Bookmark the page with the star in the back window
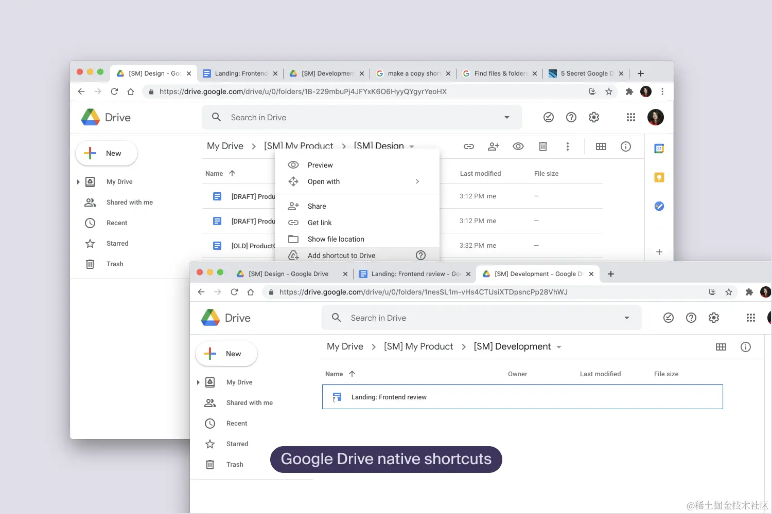Screen dimensions: 772x514 609,91
